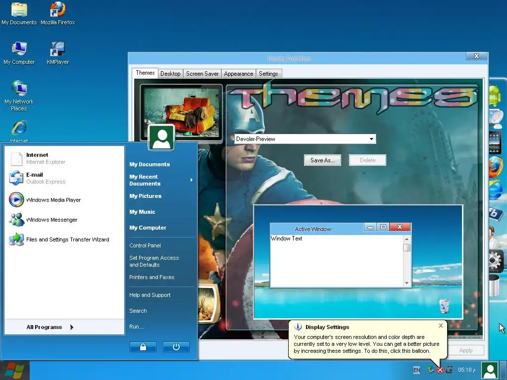This screenshot has width=507, height=380.
Task: Select Set Program Access and Defaults
Action: pyautogui.click(x=154, y=261)
